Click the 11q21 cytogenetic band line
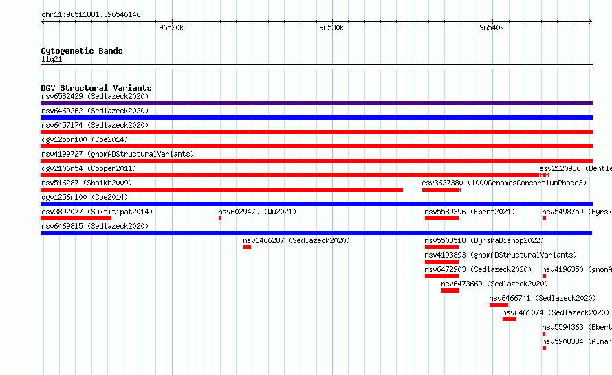The image size is (612, 375). point(316,67)
